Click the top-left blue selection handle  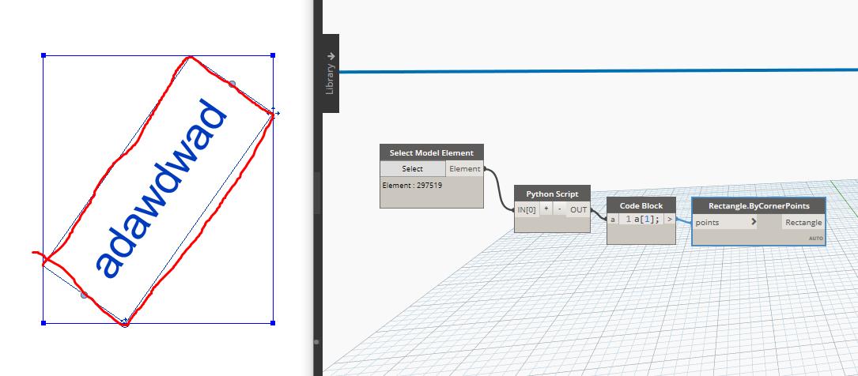coord(43,56)
